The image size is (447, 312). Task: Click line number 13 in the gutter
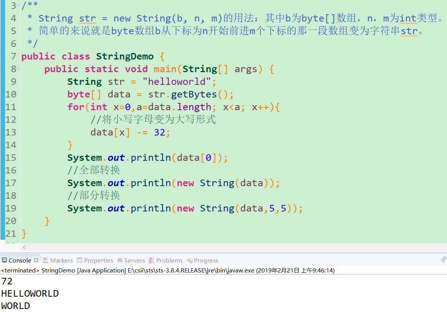point(10,132)
